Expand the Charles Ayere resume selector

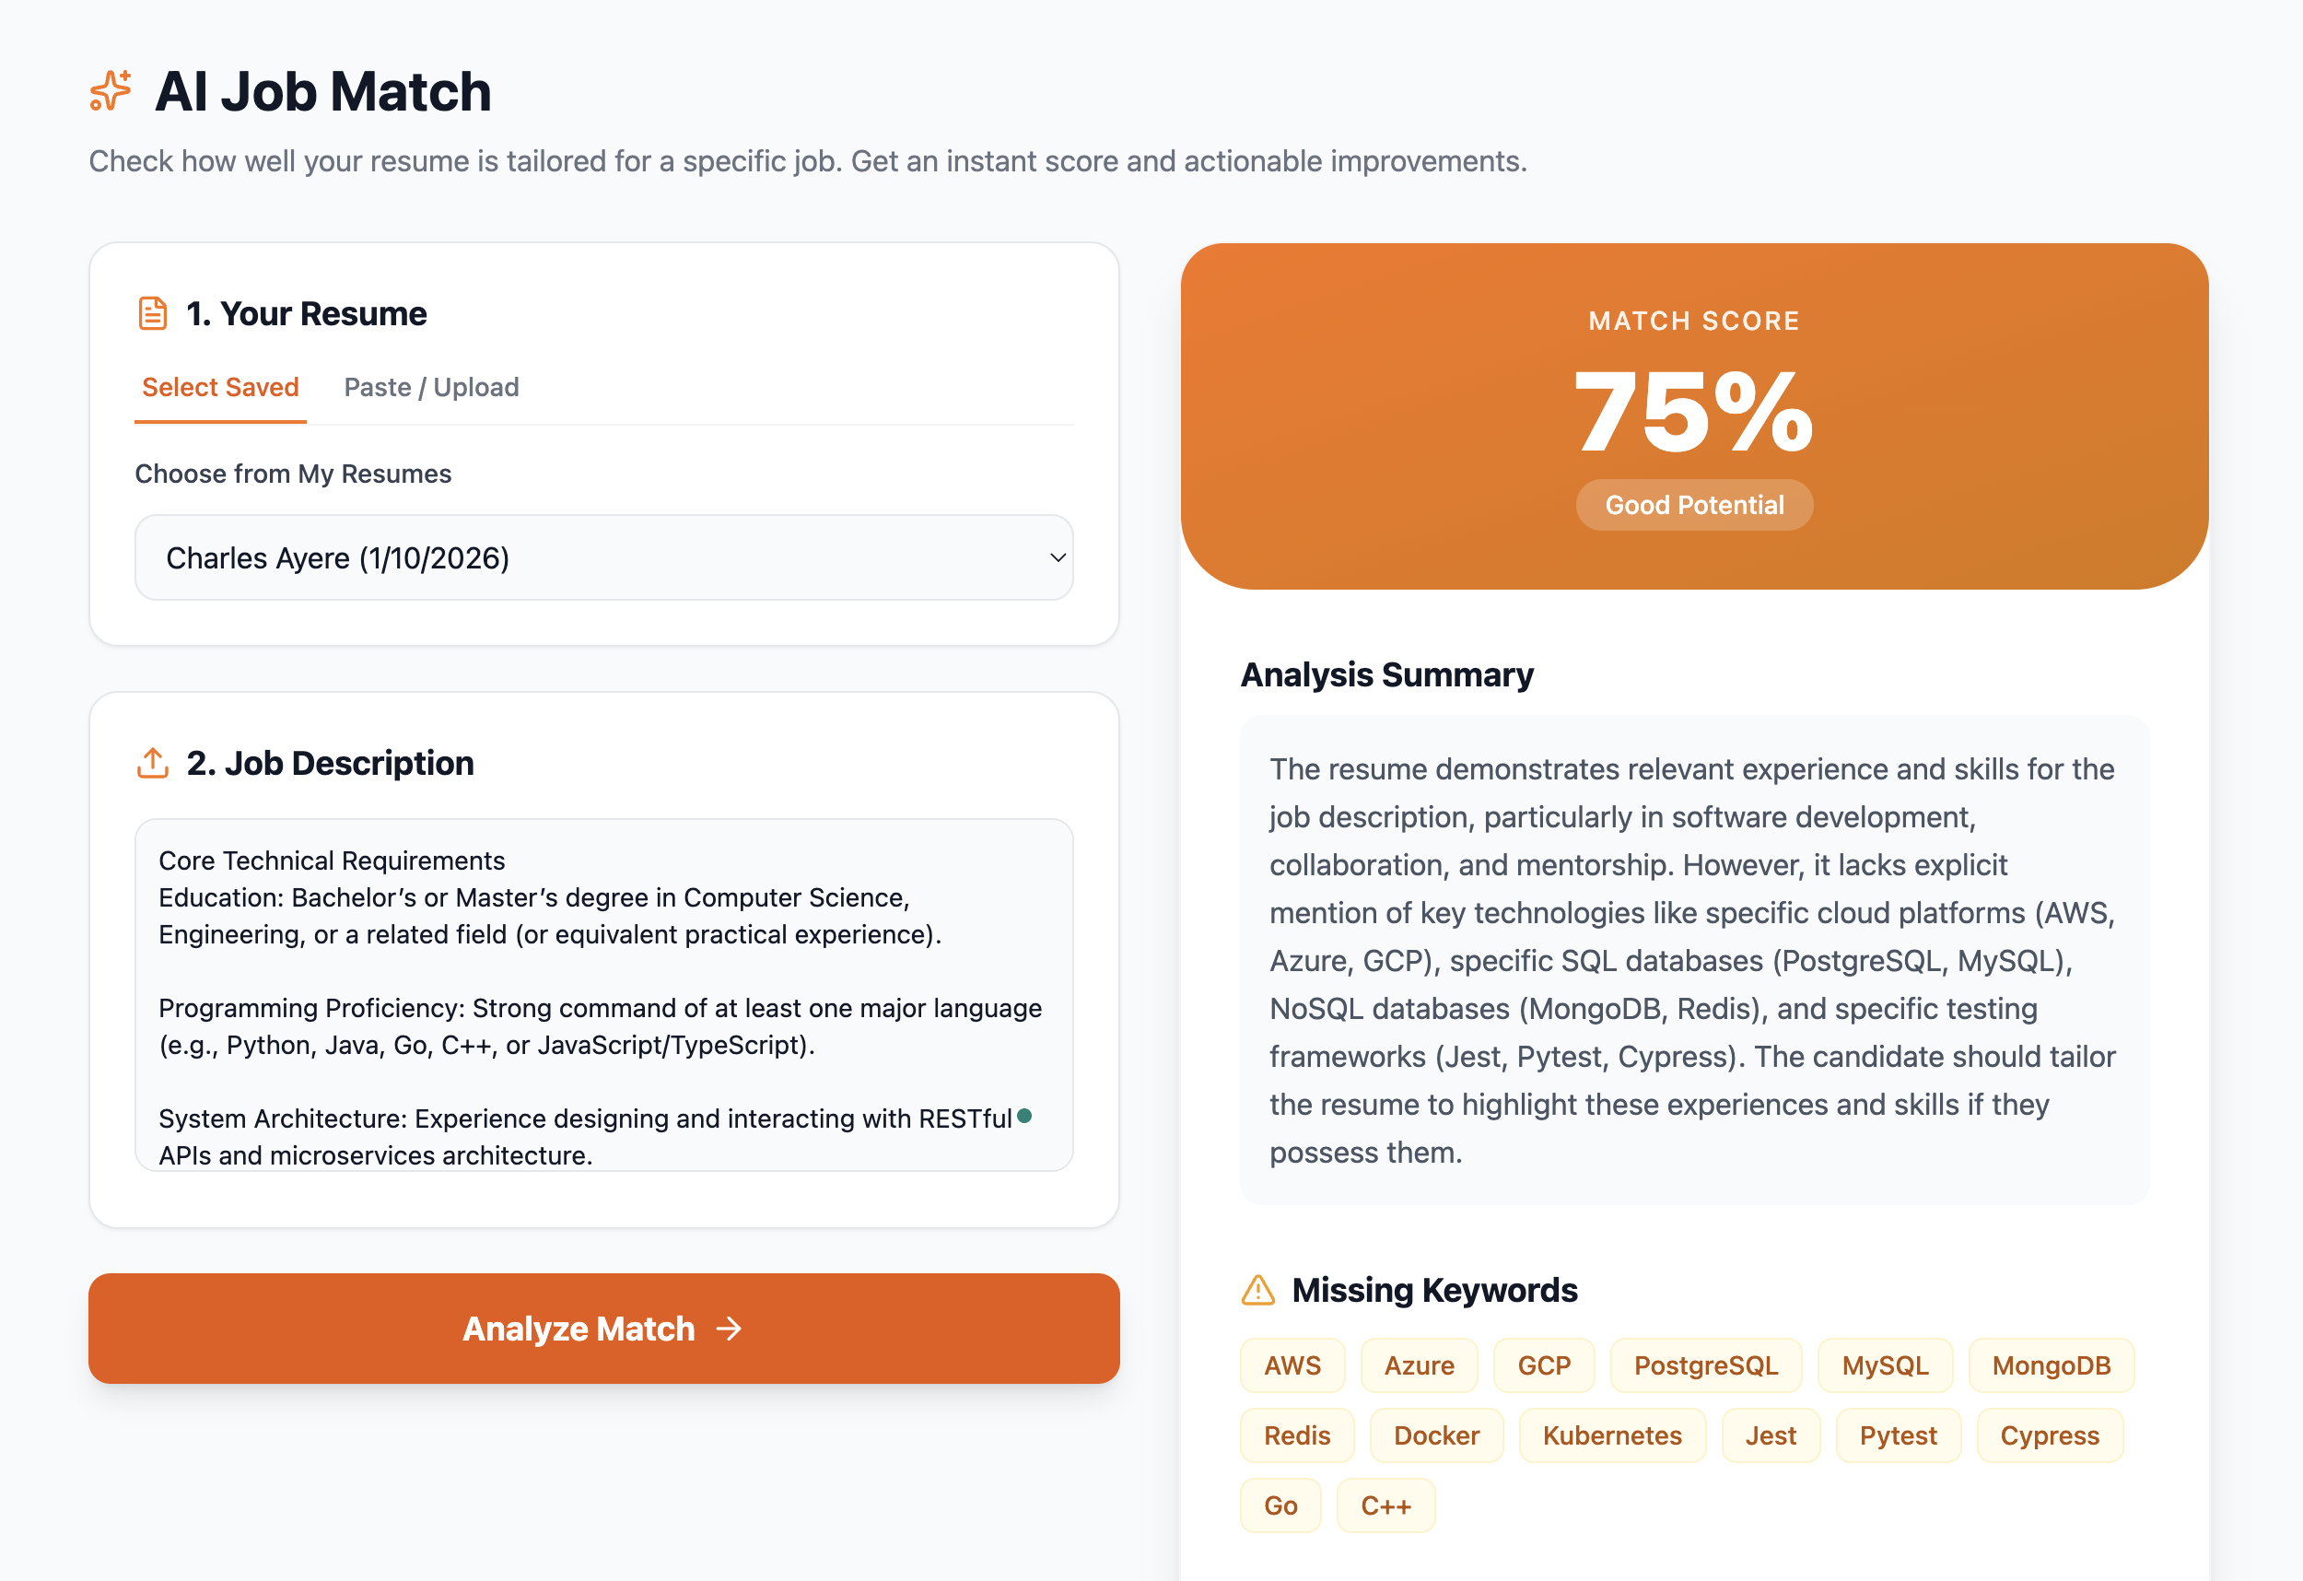[604, 558]
